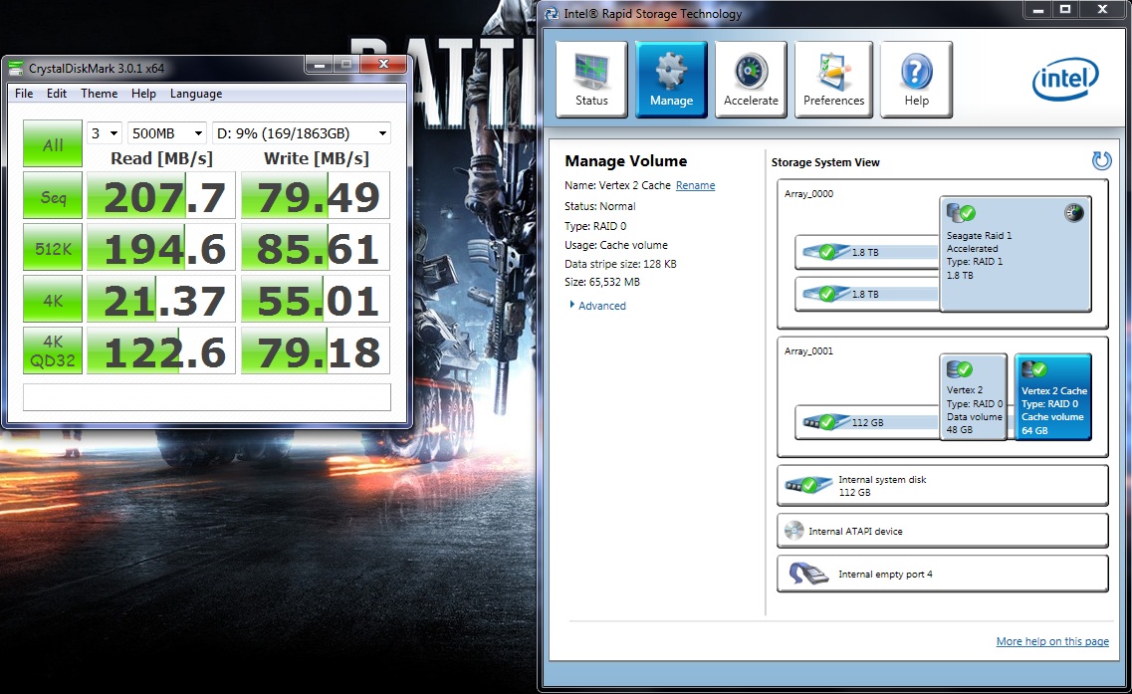Viewport: 1132px width, 694px height.
Task: Minimize the CrystalDiskMark window
Action: pos(320,65)
